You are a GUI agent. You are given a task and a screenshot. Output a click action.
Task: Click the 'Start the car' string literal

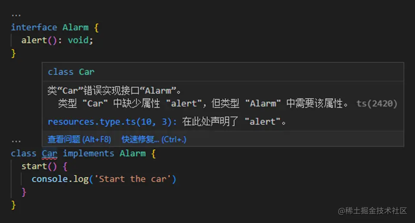[x=132, y=179]
